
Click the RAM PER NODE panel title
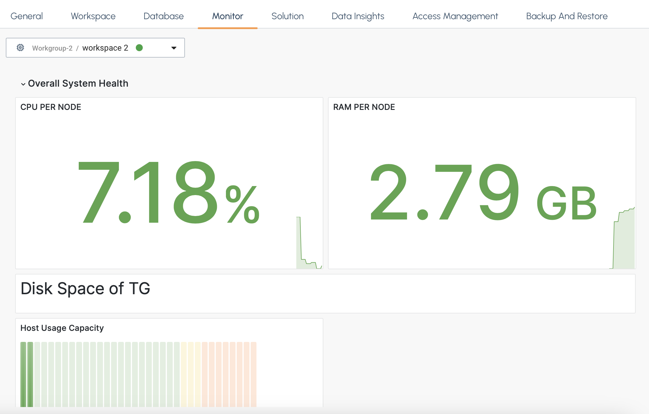[x=364, y=107]
